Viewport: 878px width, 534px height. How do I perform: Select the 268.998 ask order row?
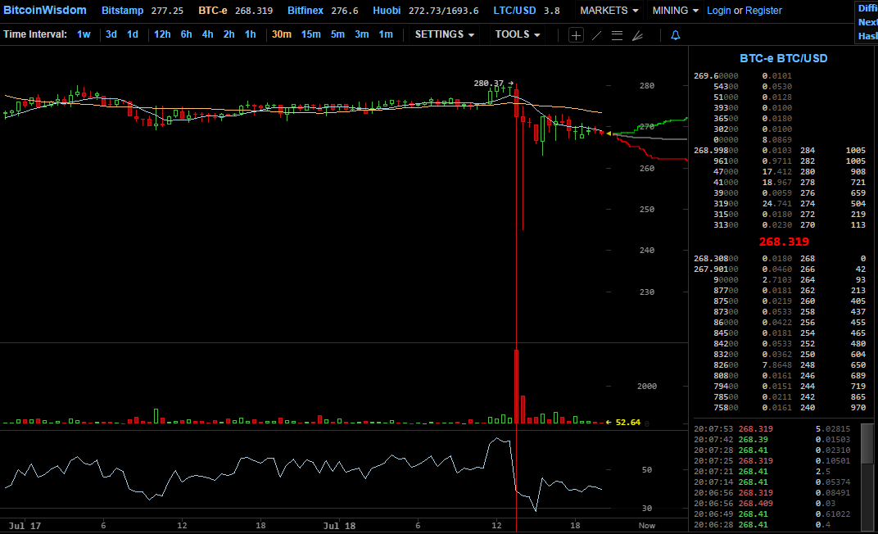click(x=780, y=151)
